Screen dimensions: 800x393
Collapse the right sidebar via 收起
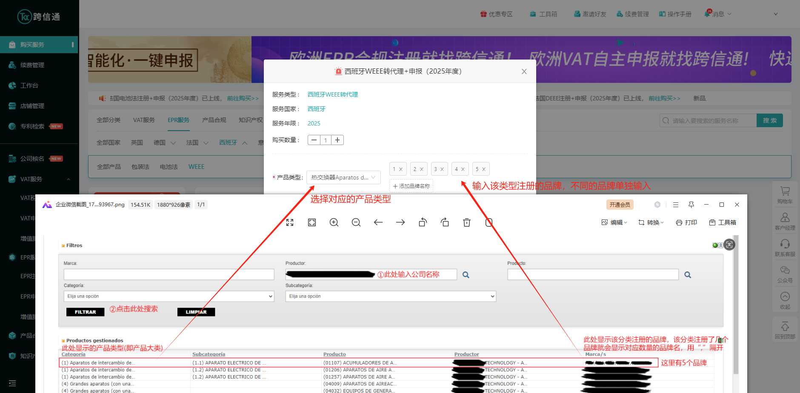click(x=785, y=300)
